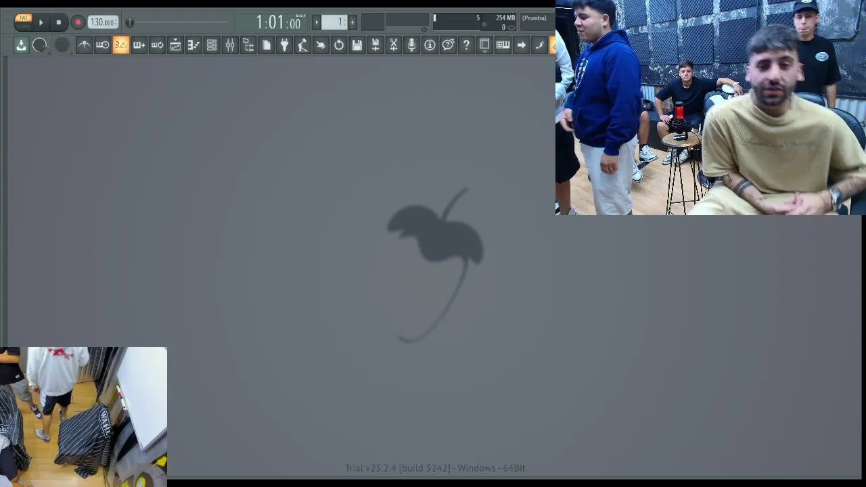
Task: Toggle loop recording icon
Action: point(157,45)
